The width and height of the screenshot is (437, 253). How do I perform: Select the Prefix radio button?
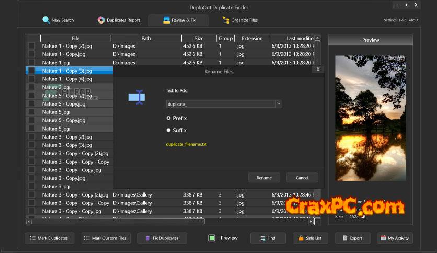[168, 118]
